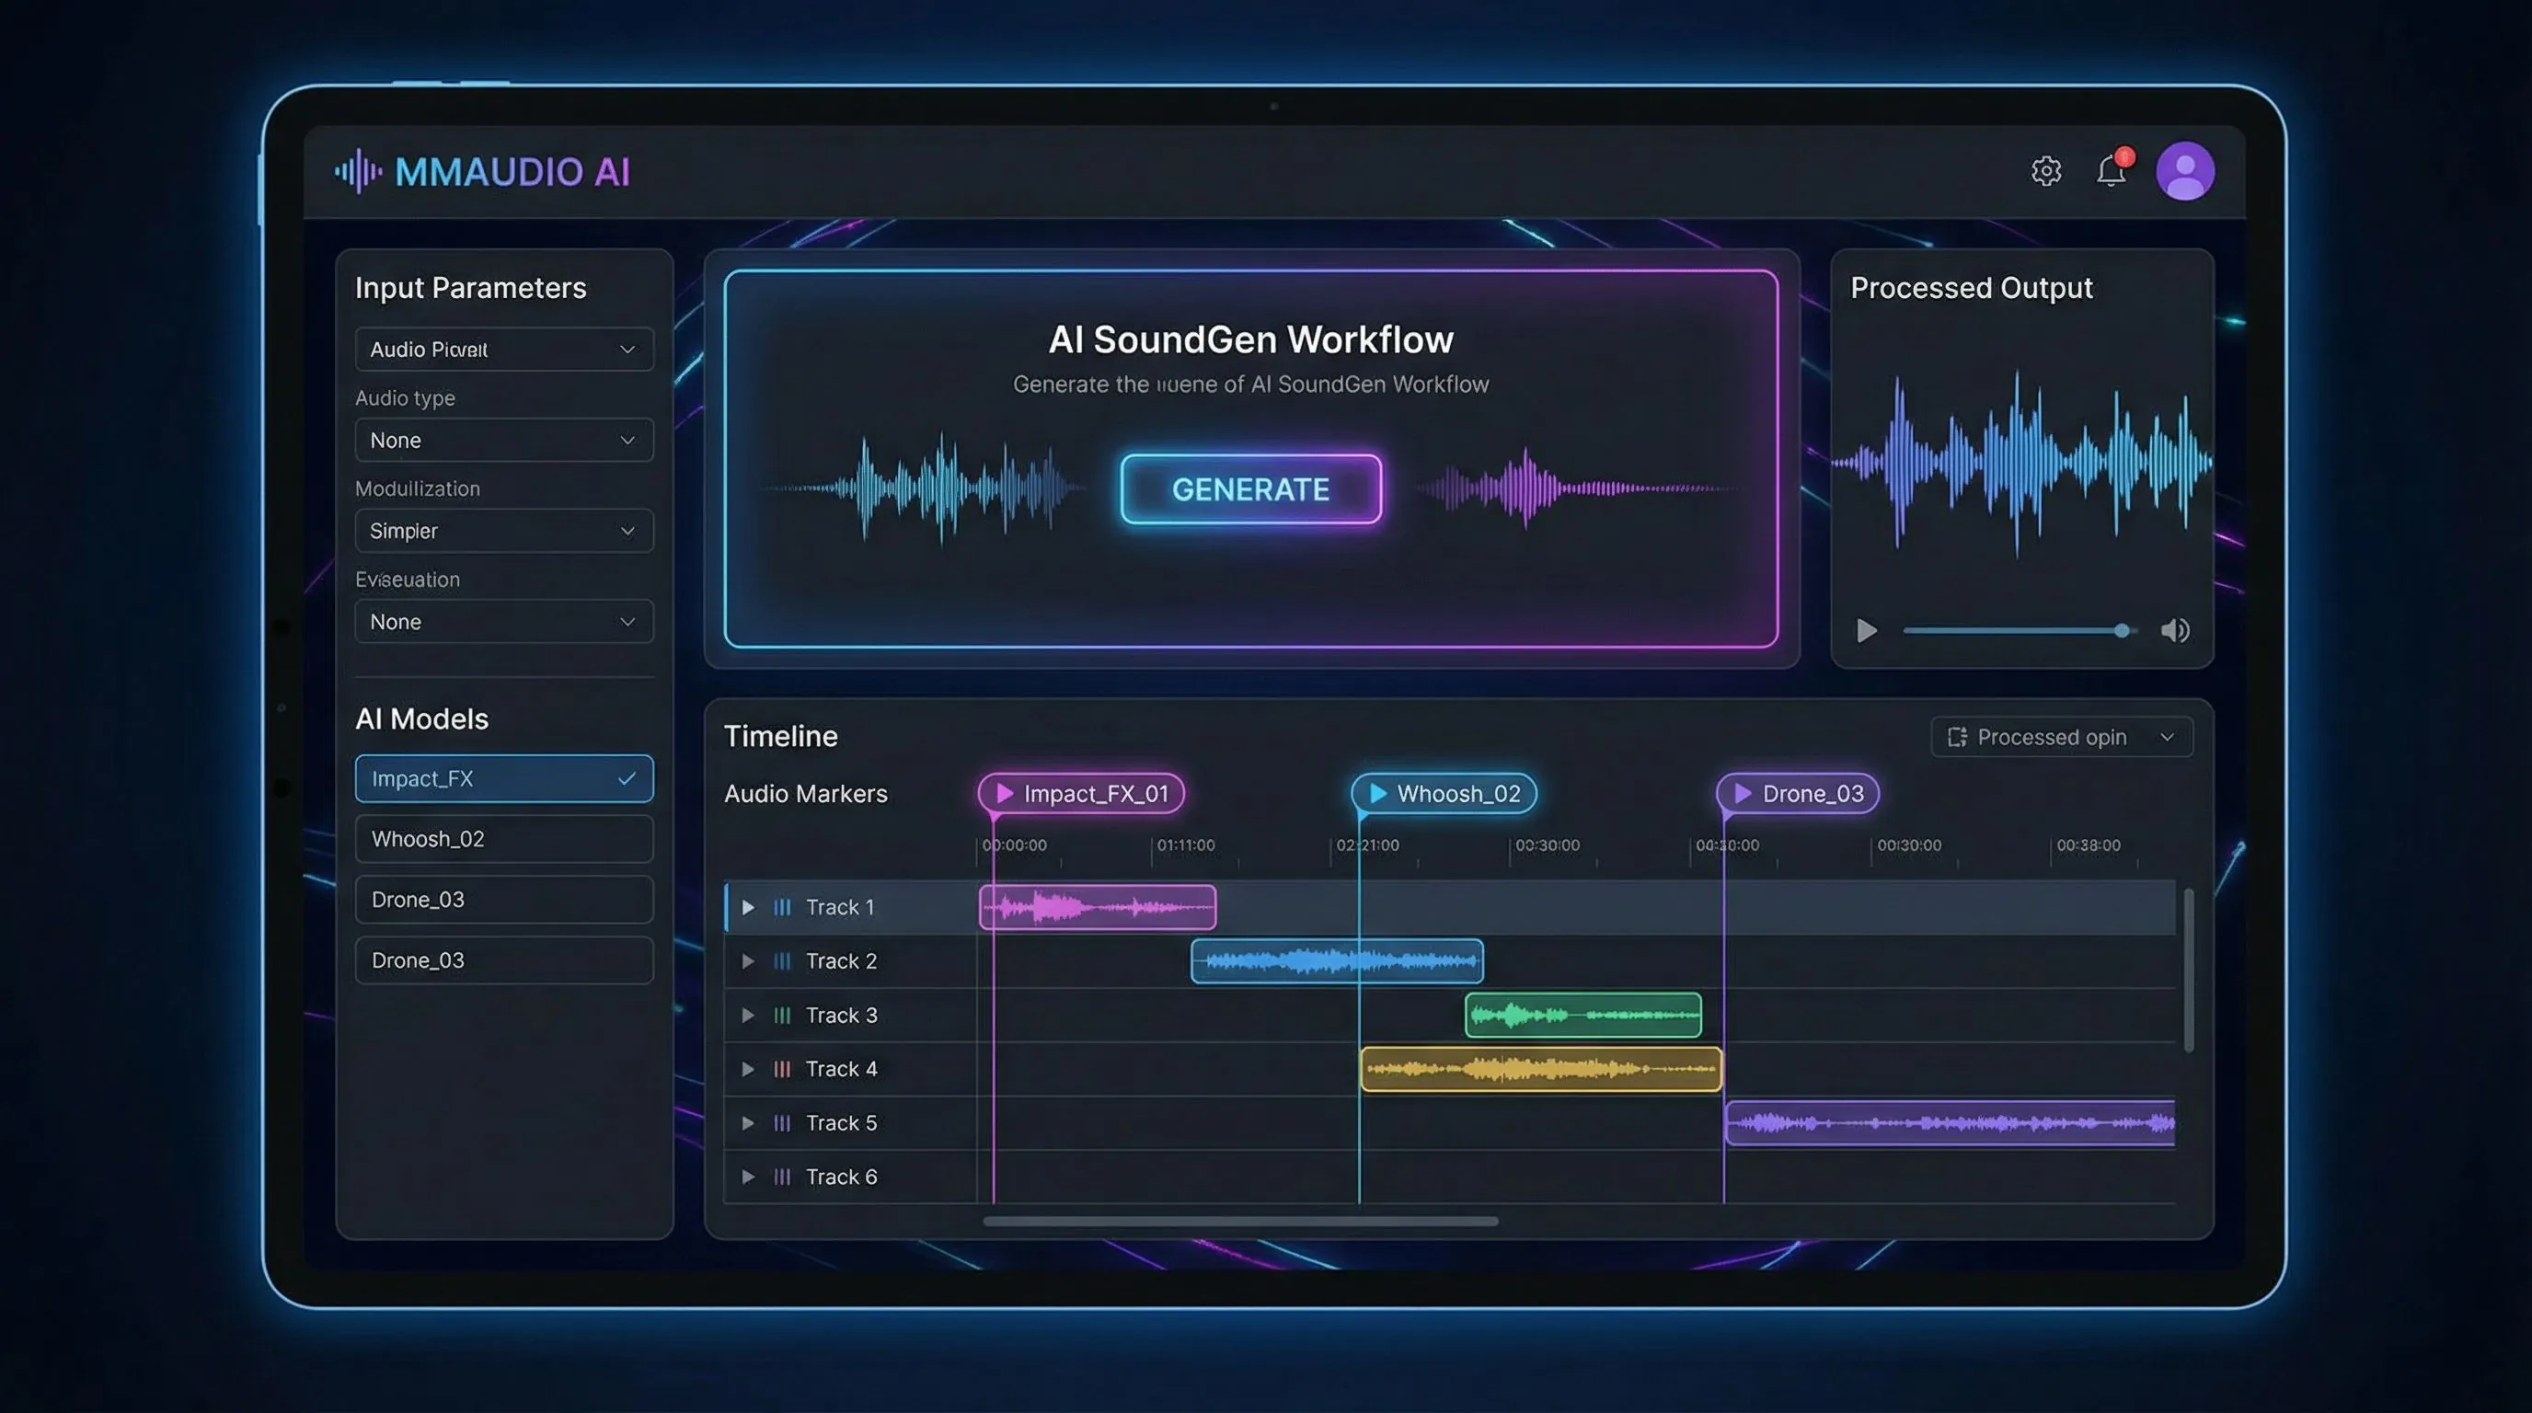2532x1413 pixels.
Task: Click the Track 5 bars icon
Action: pyautogui.click(x=782, y=1123)
